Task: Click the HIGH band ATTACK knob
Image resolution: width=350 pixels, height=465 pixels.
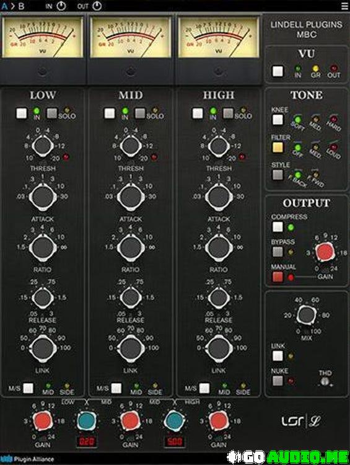Action: [x=219, y=197]
